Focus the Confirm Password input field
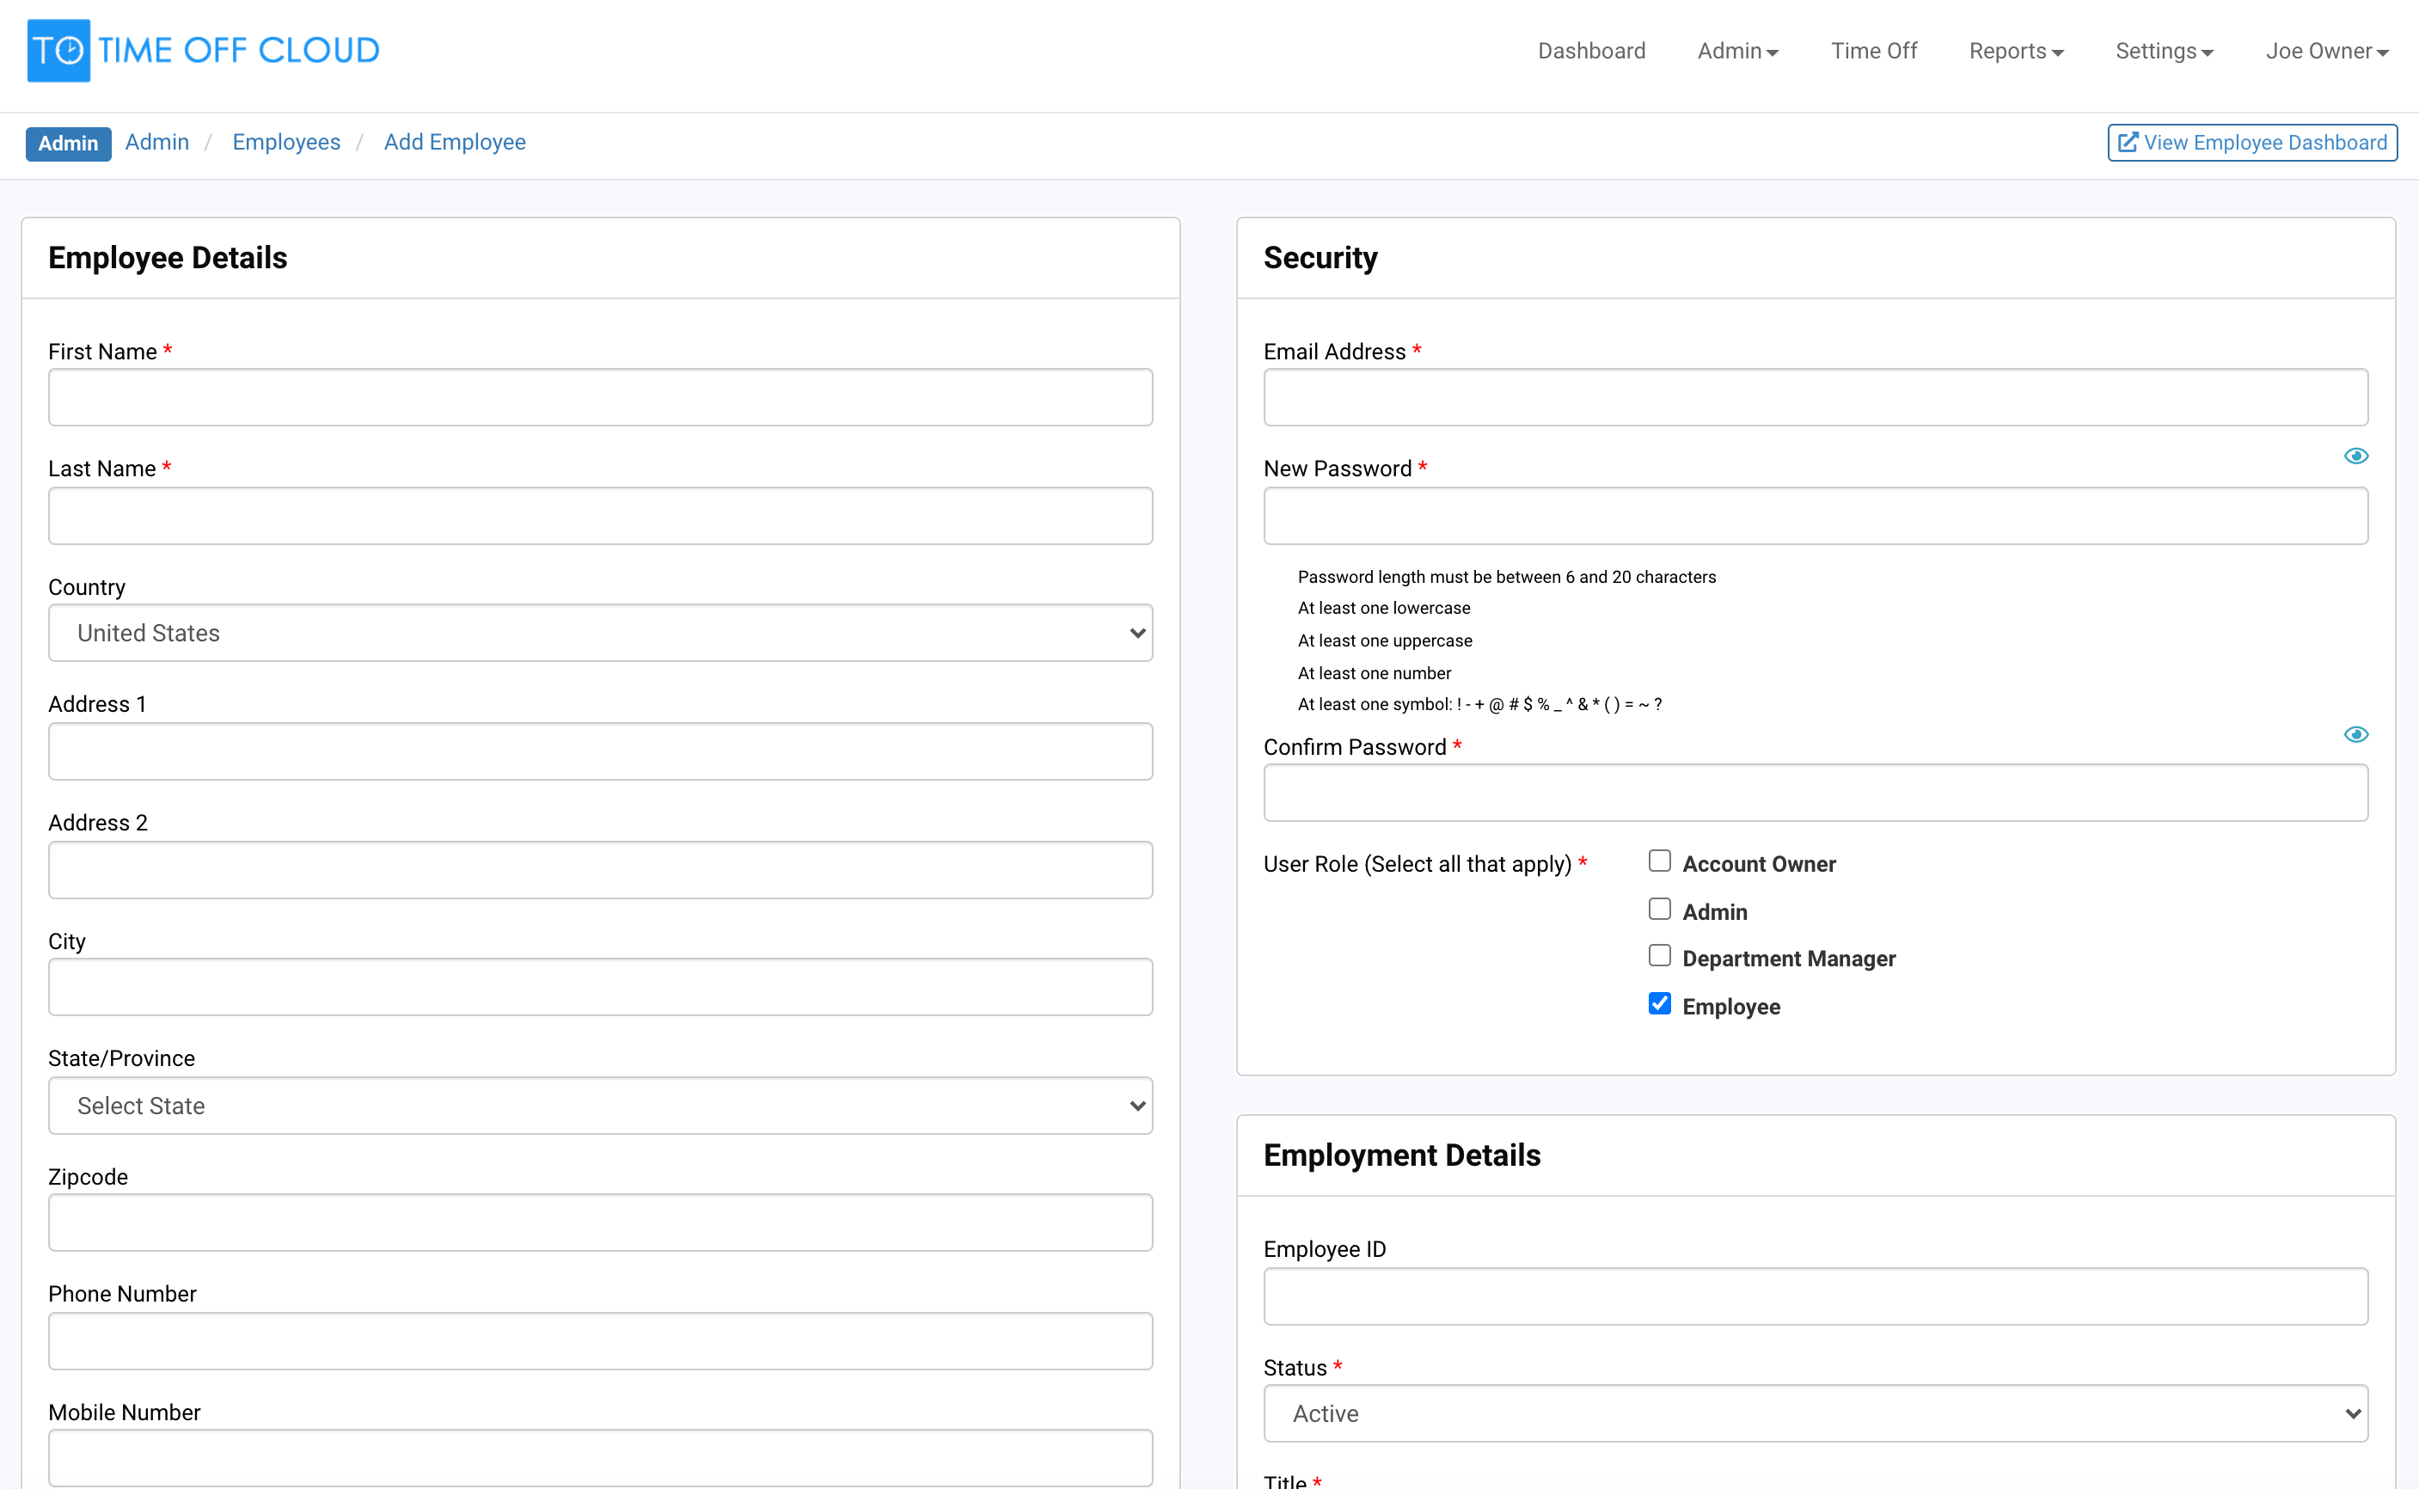Screen dimensions: 2419x1489 [1816, 793]
